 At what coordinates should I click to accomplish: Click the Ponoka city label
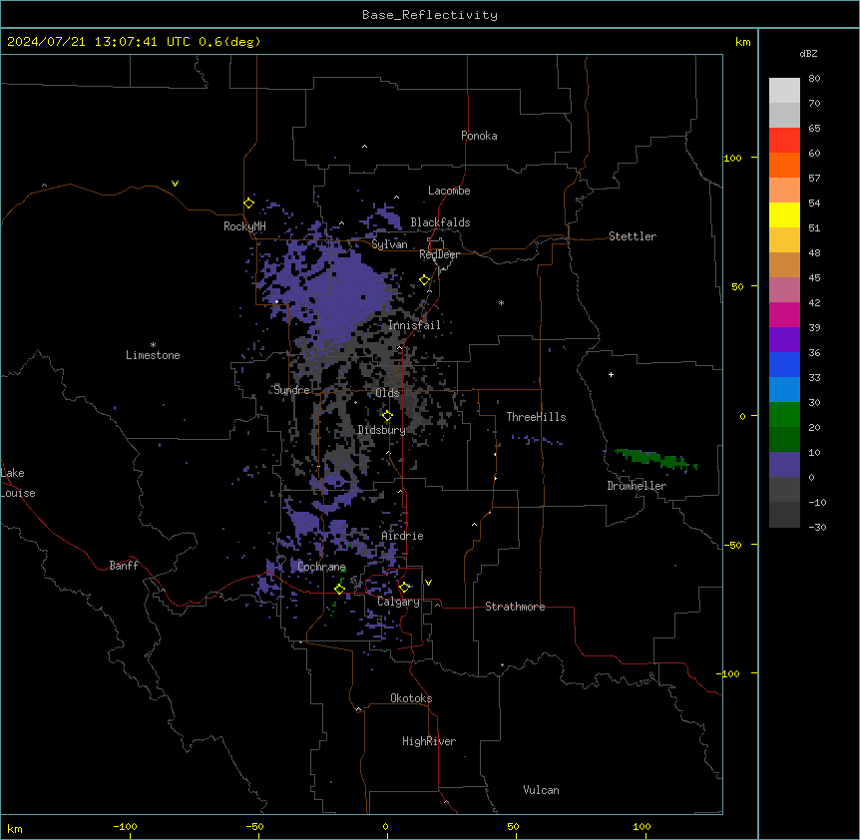coord(479,136)
